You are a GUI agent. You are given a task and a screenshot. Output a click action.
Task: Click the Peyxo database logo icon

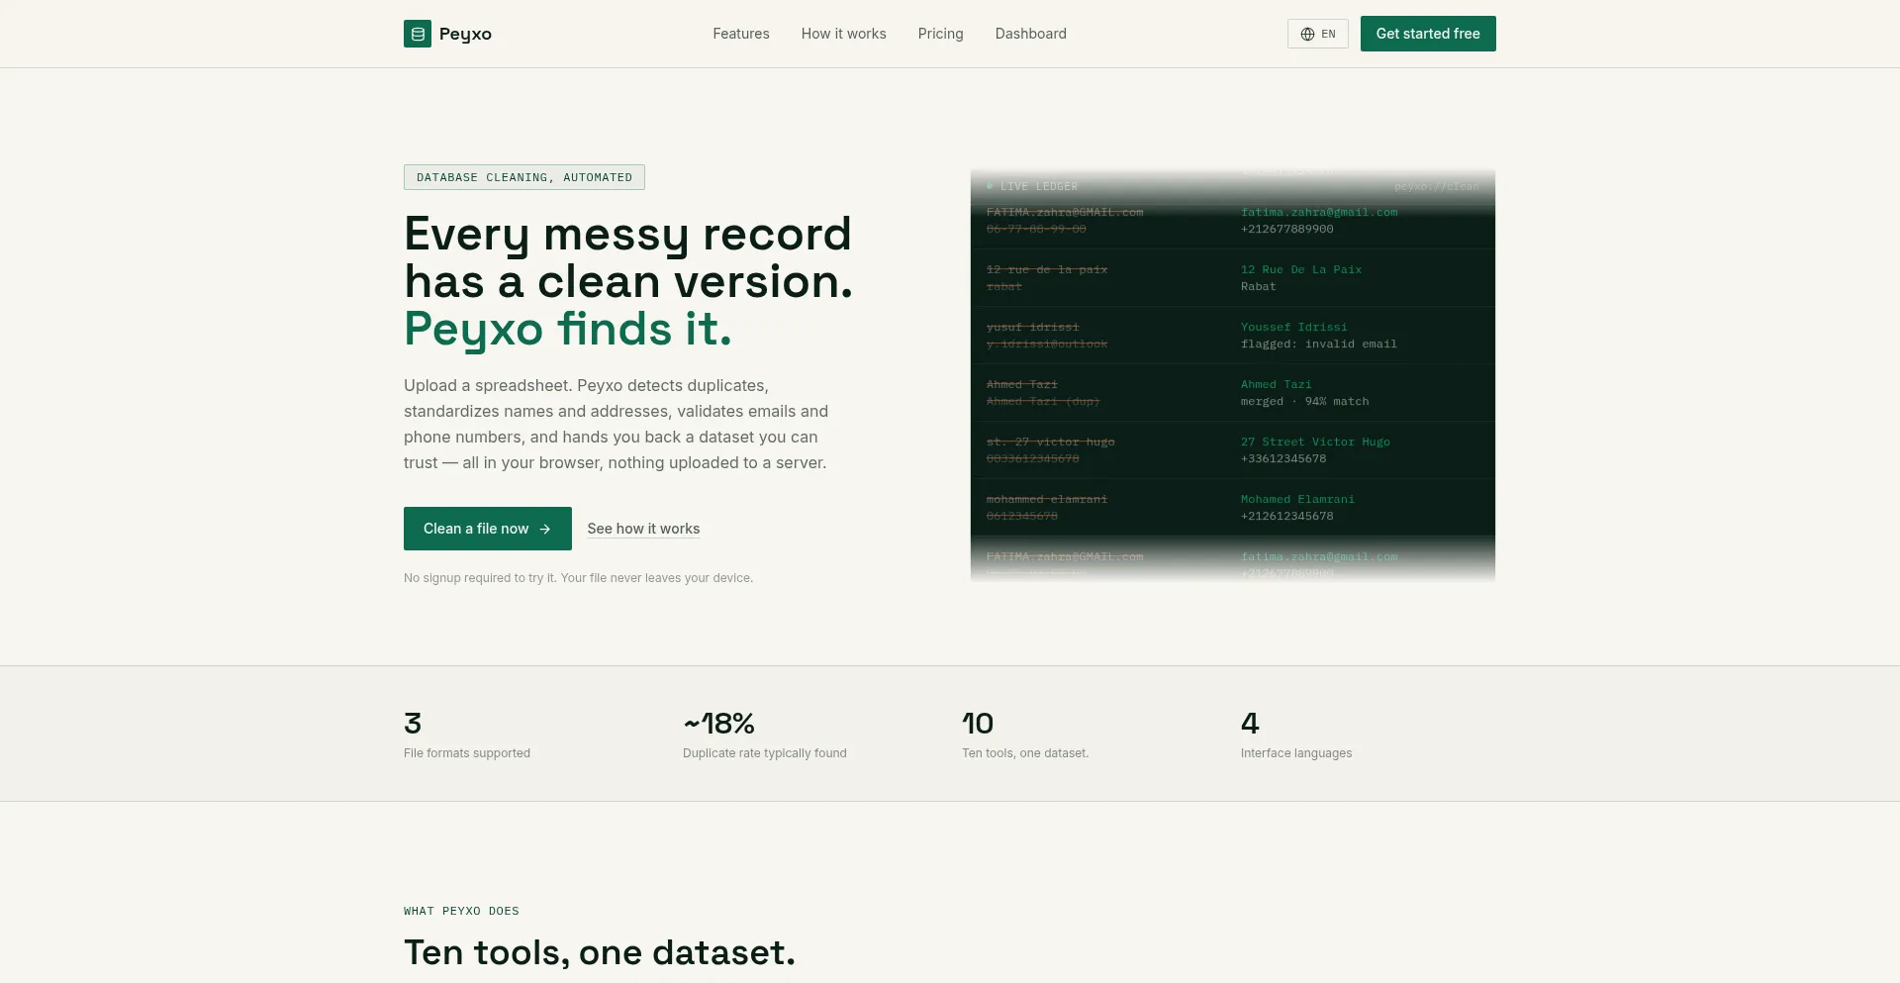(x=418, y=34)
